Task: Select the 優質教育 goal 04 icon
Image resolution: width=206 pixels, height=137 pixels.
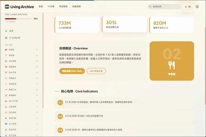Action: (6, 67)
